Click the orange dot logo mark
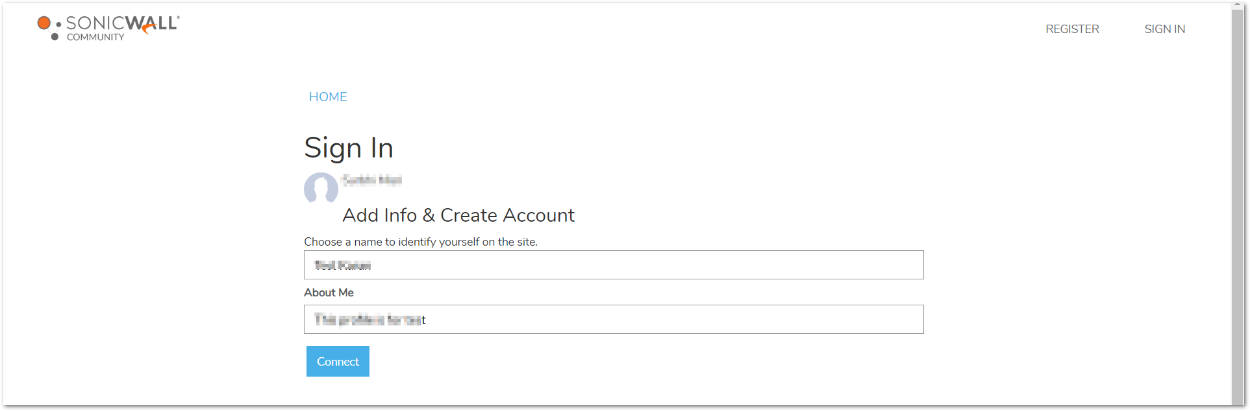1250x411 pixels. pyautogui.click(x=44, y=23)
